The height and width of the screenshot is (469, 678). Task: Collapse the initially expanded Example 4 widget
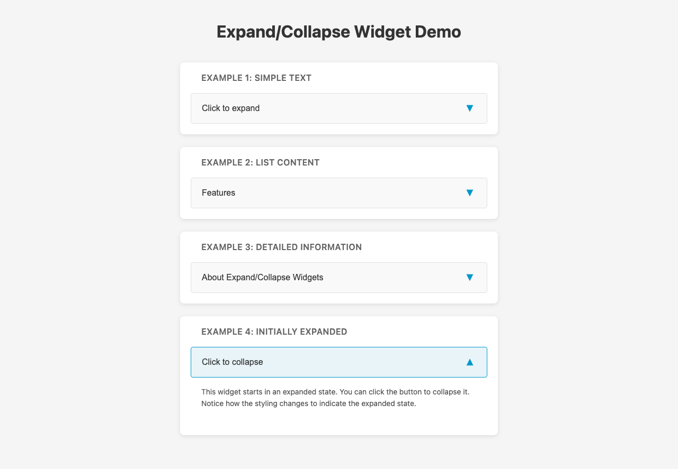tap(338, 362)
